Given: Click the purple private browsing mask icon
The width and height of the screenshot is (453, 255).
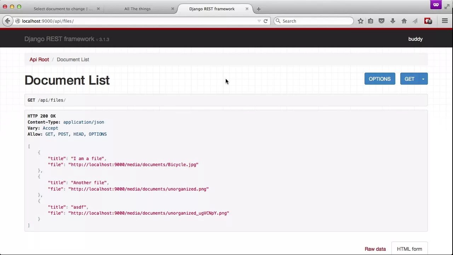Looking at the screenshot, I should point(436,5).
